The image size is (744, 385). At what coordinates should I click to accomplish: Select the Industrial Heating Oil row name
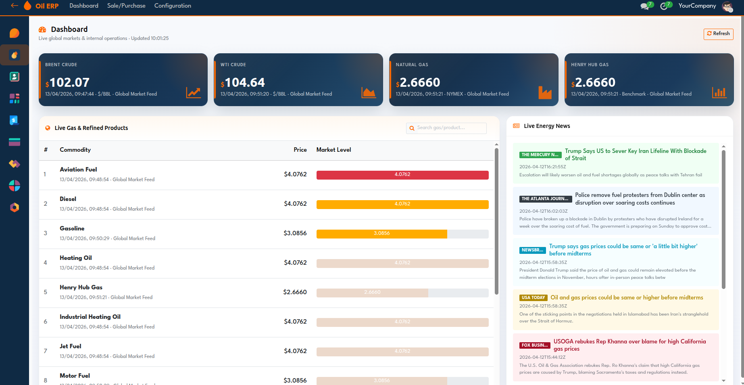pyautogui.click(x=90, y=317)
